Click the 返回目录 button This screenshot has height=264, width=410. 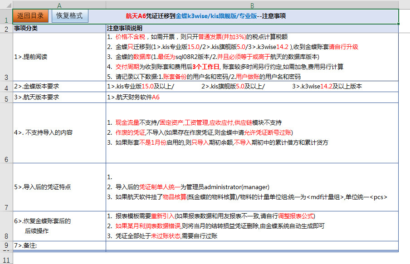pos(30,15)
